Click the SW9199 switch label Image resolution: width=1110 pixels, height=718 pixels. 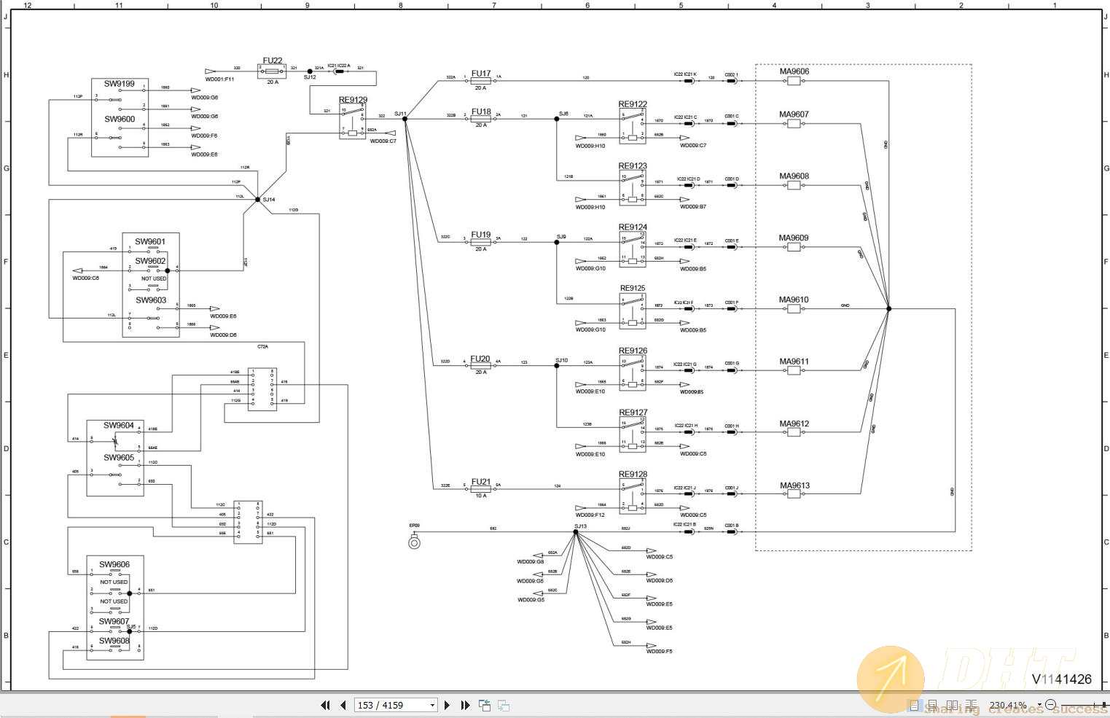pyautogui.click(x=120, y=84)
